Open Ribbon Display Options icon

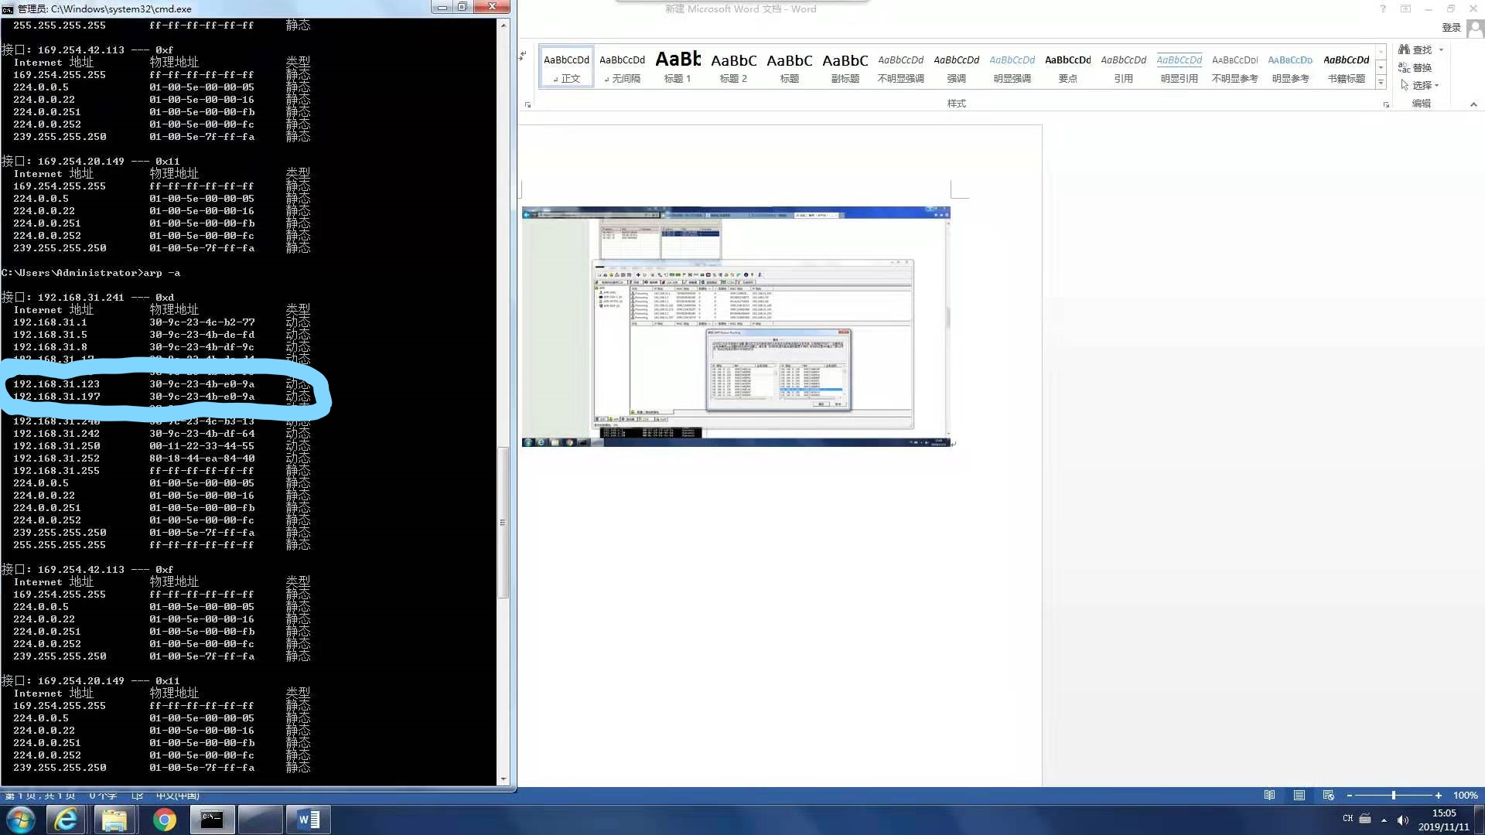[1405, 9]
